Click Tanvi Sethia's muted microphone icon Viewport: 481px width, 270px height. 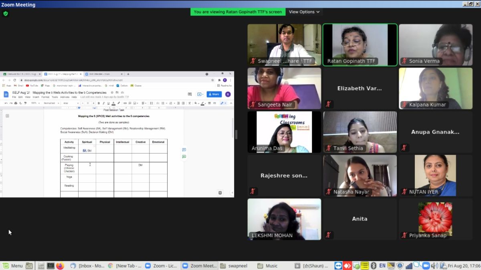[328, 148]
